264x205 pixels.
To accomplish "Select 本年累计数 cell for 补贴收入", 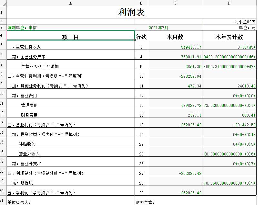I will click(x=229, y=142).
